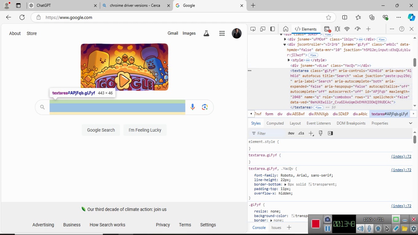
Task: Select breadcrumb item div.SDkEP
Action: pyautogui.click(x=341, y=114)
